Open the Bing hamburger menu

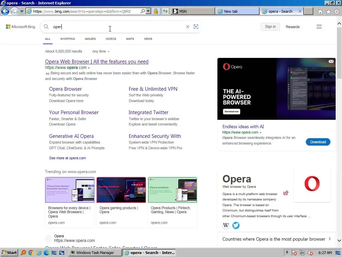click(319, 27)
